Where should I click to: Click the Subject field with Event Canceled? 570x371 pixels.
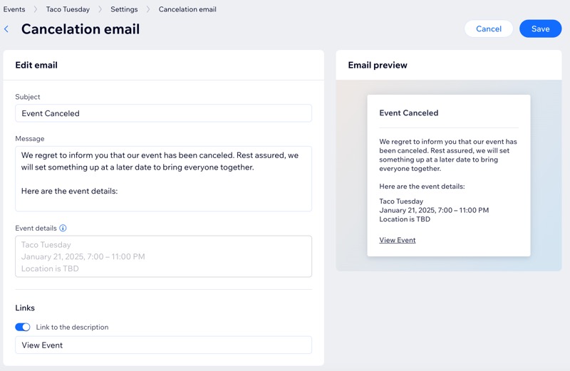tap(163, 113)
